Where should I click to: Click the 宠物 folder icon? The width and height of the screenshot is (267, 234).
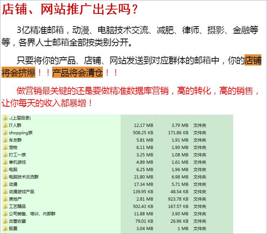(x=5, y=147)
